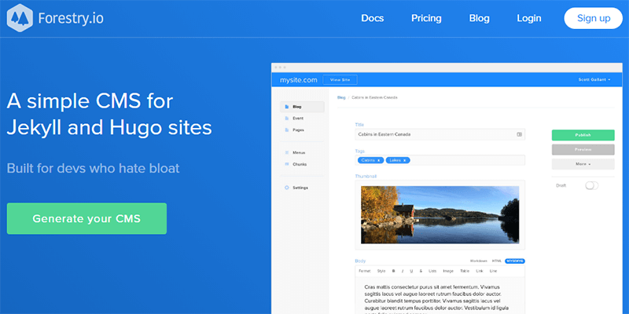
Task: Open the Style toolbar menu
Action: [381, 271]
